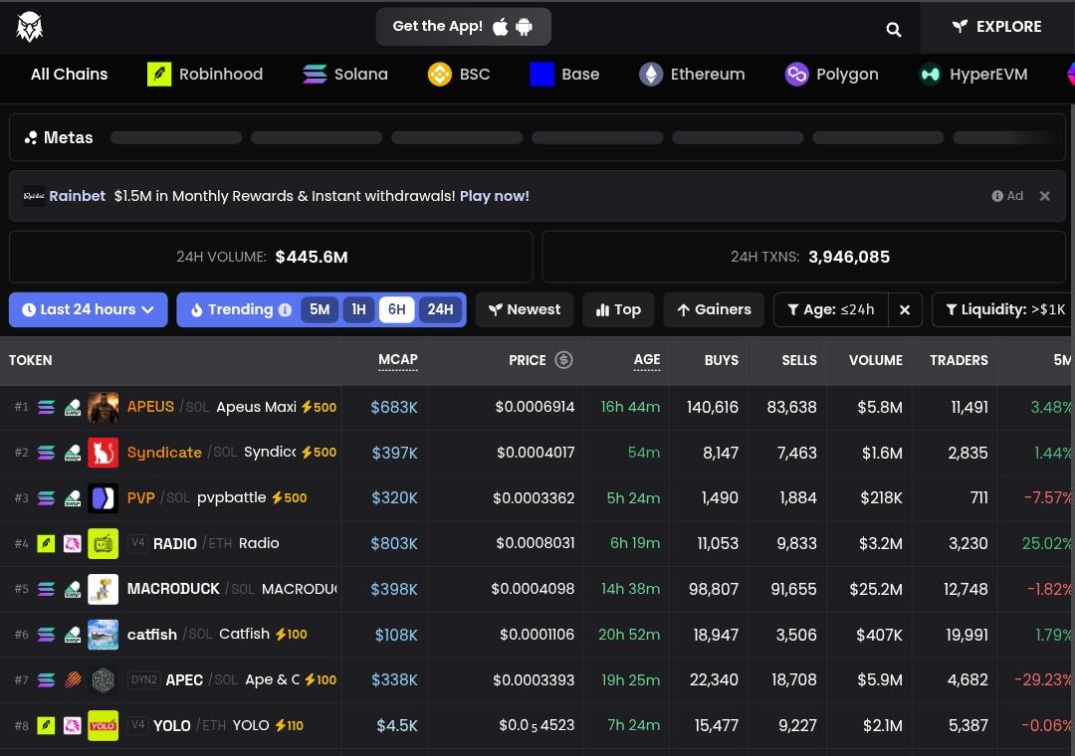The height and width of the screenshot is (756, 1075).
Task: Click the V4 badge in YOLO row
Action: 137,724
